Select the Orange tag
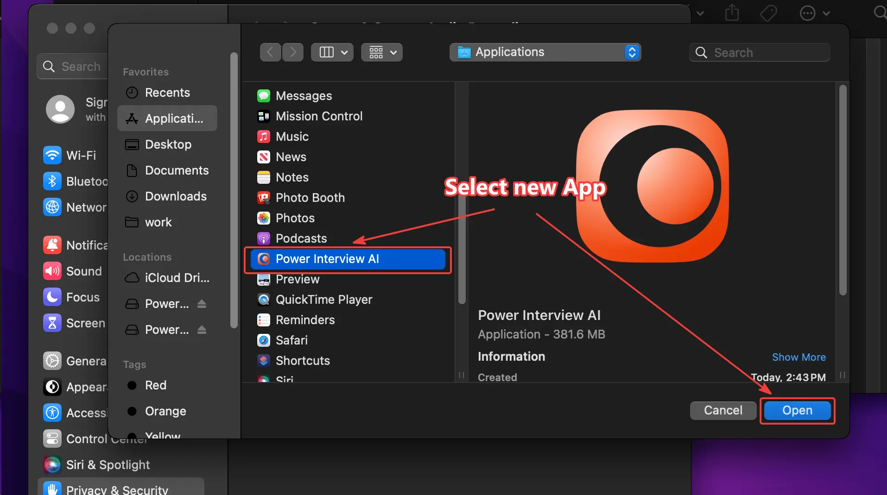 (167, 411)
